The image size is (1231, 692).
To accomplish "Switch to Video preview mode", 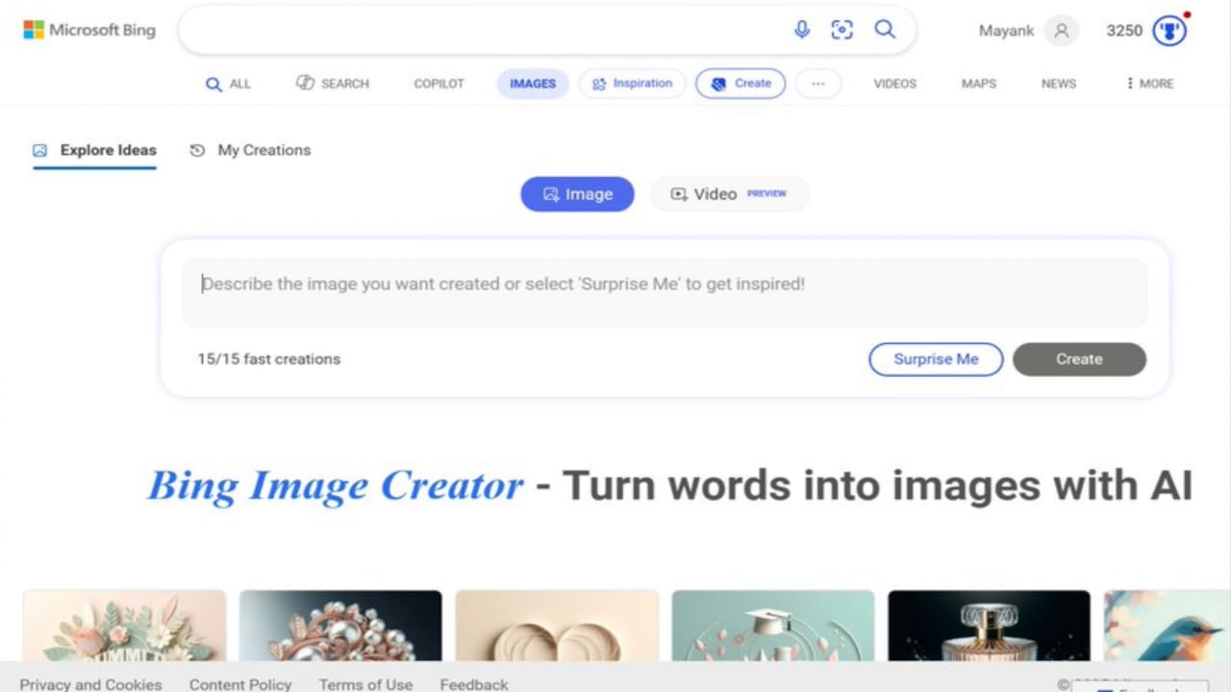I will [729, 193].
